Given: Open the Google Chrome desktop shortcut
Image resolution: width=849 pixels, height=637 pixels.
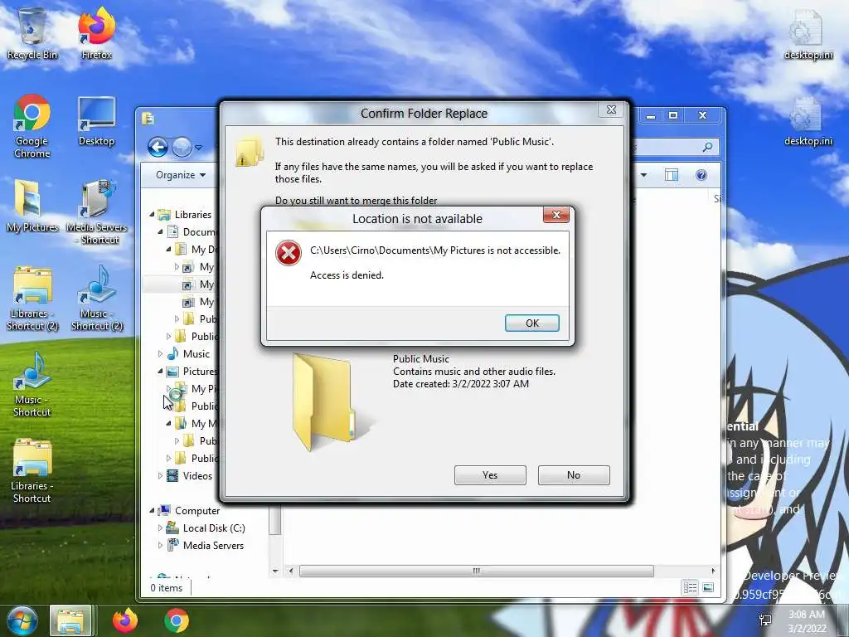Looking at the screenshot, I should click(32, 127).
